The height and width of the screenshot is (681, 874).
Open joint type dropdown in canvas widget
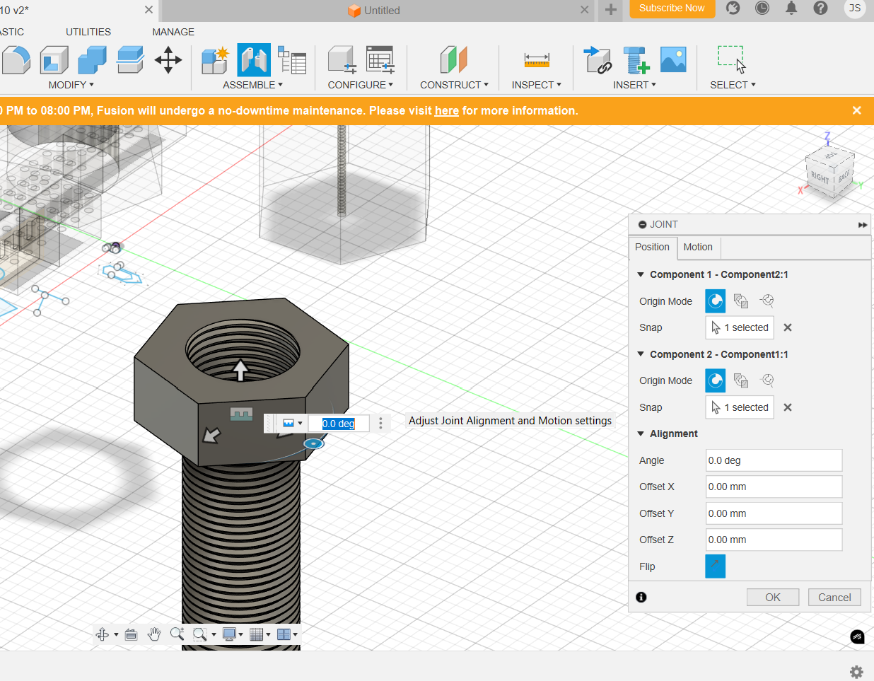[x=292, y=424]
